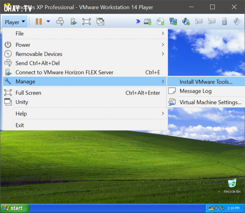Image resolution: width=245 pixels, height=213 pixels.
Task: Select Install VMware Tools... in submenu
Action: 206,82
